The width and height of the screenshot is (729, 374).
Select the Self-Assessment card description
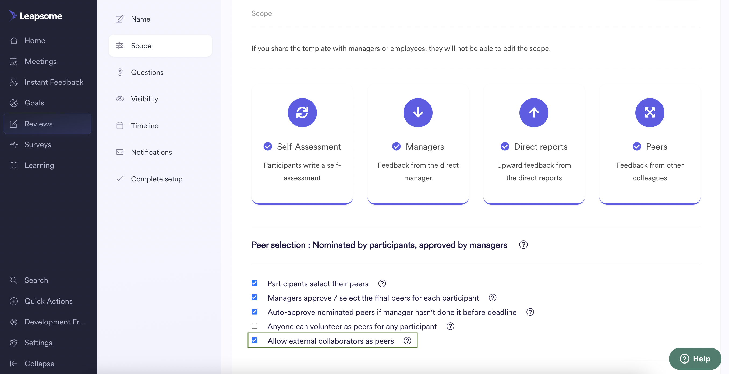pos(302,171)
